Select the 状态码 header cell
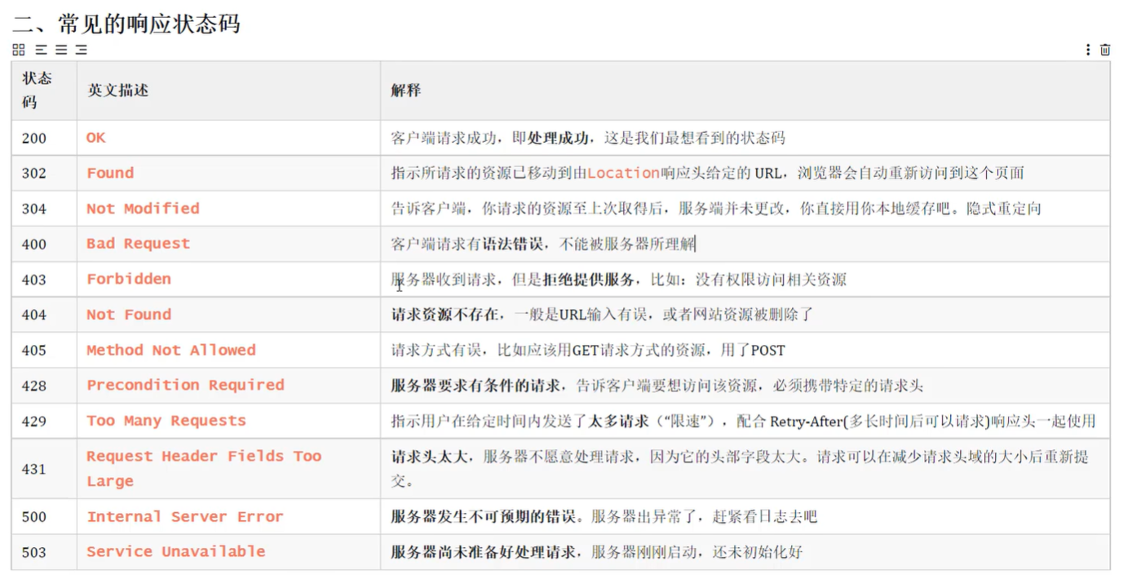 37,91
